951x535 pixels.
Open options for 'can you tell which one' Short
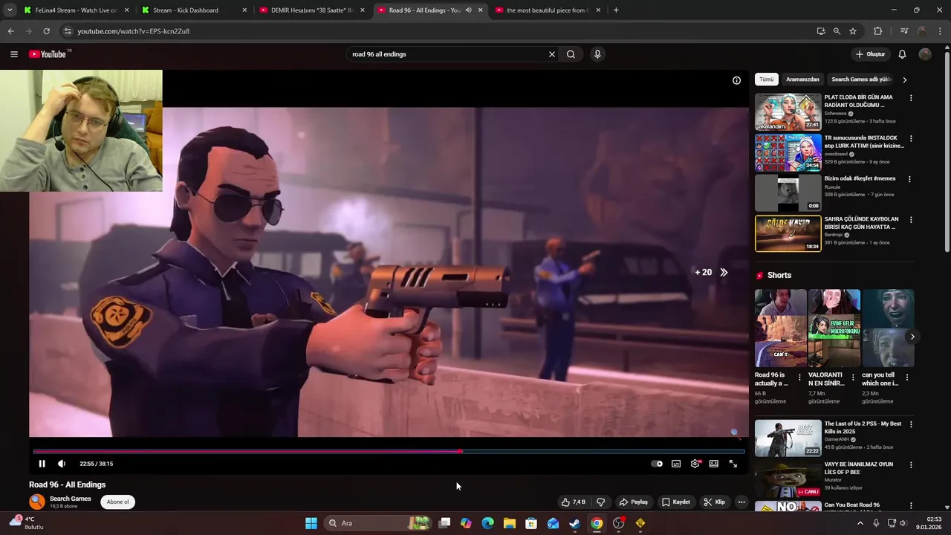pos(906,377)
